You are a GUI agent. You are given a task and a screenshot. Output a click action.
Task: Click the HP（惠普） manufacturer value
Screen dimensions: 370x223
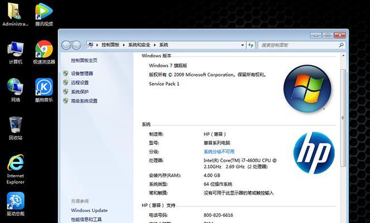[x=215, y=134]
